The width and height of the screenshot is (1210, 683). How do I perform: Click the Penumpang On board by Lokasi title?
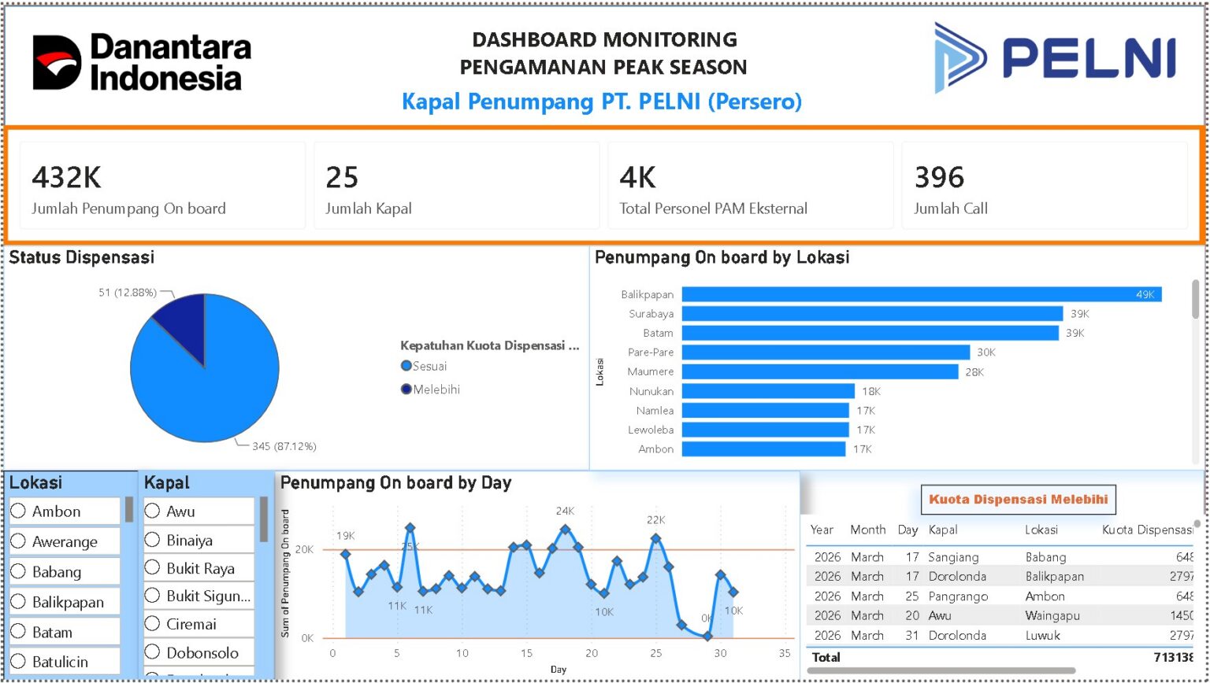(722, 257)
